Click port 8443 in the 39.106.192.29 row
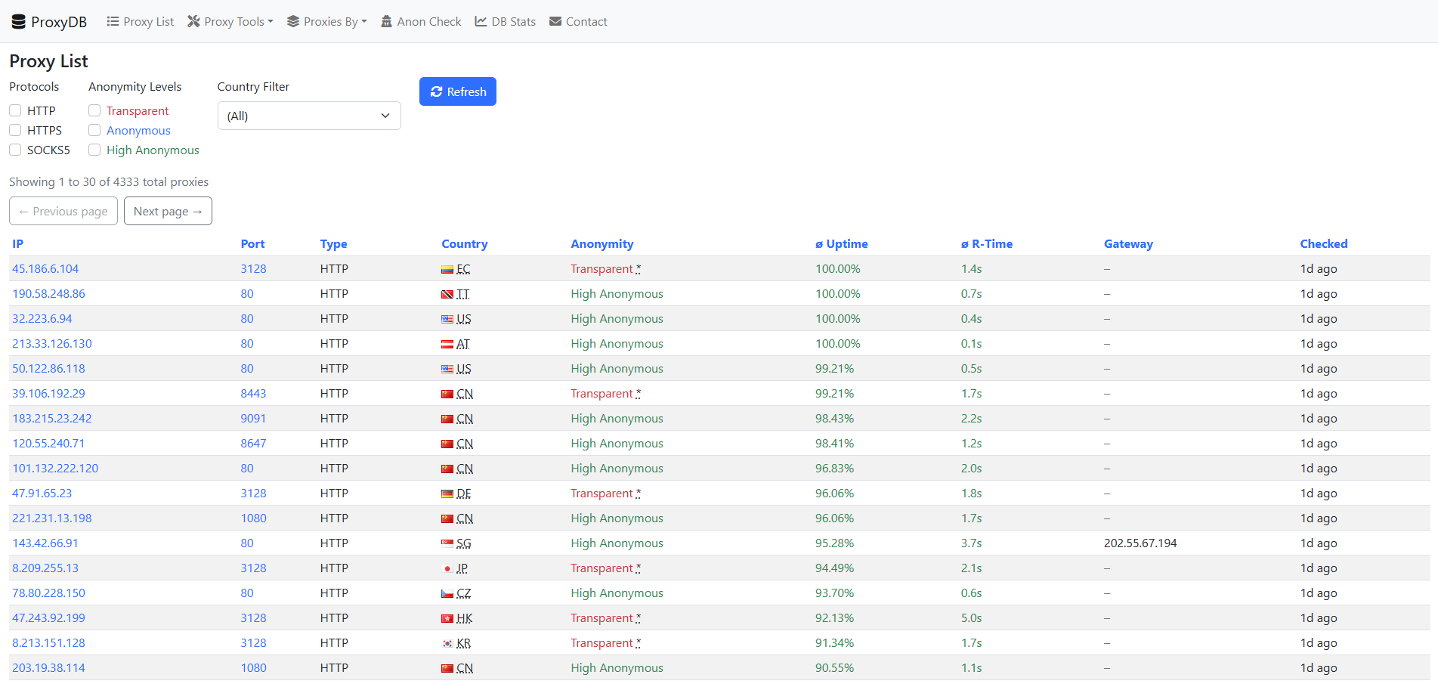Screen dimensions: 1438x687 (253, 393)
